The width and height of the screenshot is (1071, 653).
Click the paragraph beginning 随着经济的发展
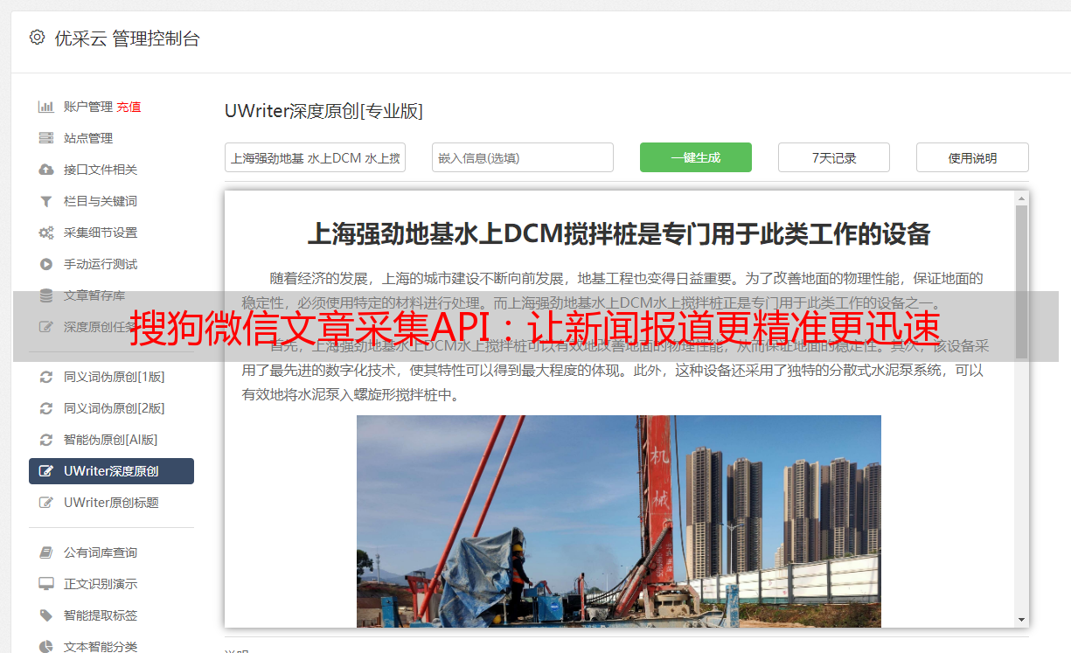pyautogui.click(x=612, y=291)
